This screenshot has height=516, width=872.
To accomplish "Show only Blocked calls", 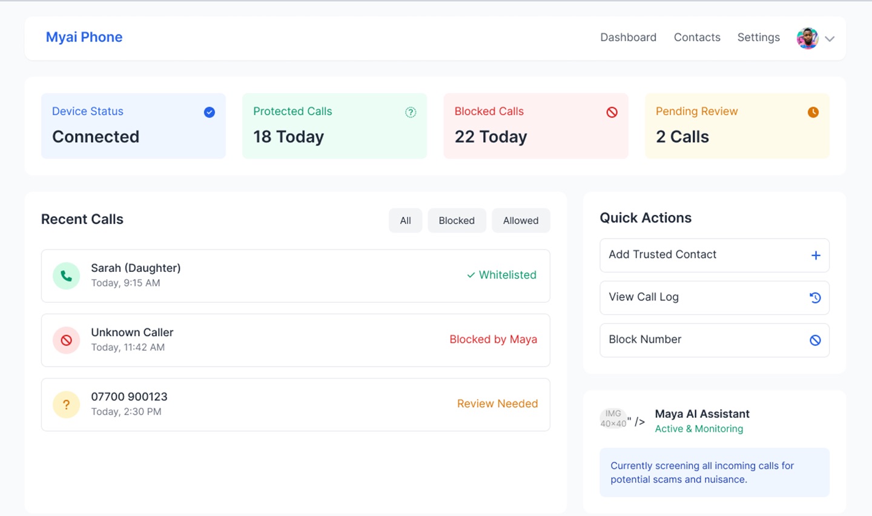I will (x=457, y=220).
